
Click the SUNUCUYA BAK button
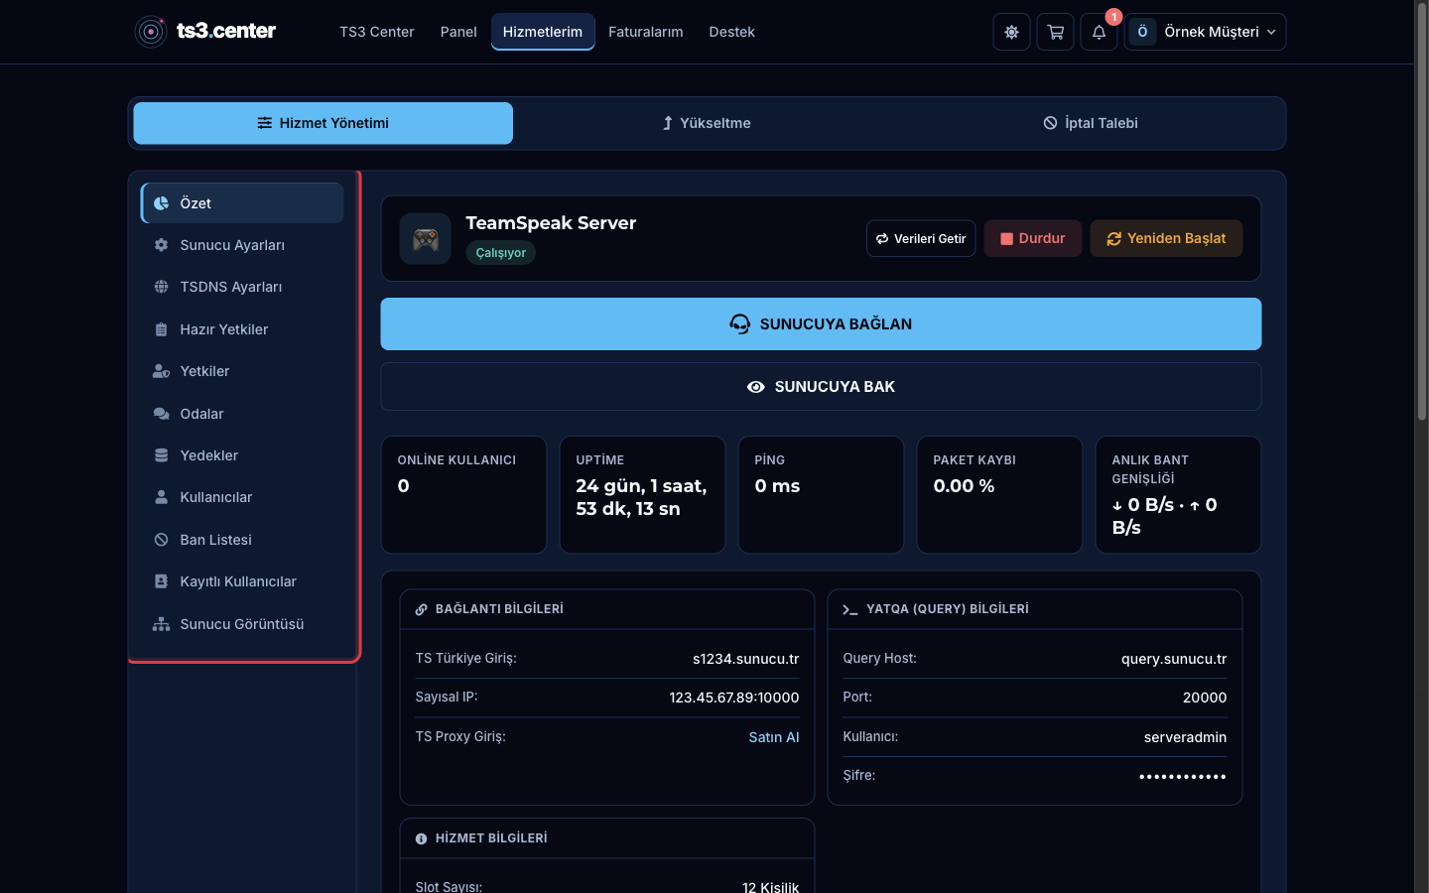pyautogui.click(x=821, y=387)
